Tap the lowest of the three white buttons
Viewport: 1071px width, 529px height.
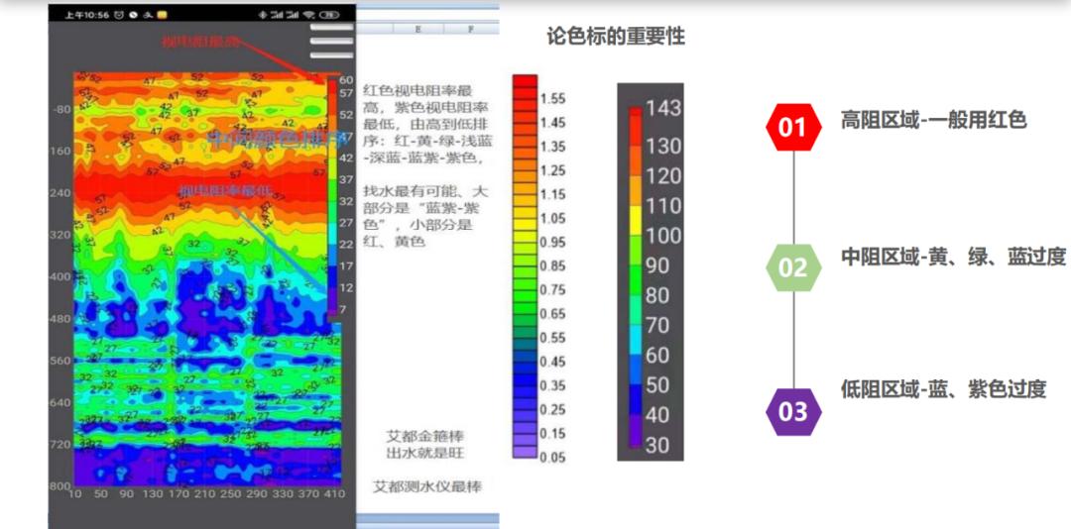click(331, 55)
